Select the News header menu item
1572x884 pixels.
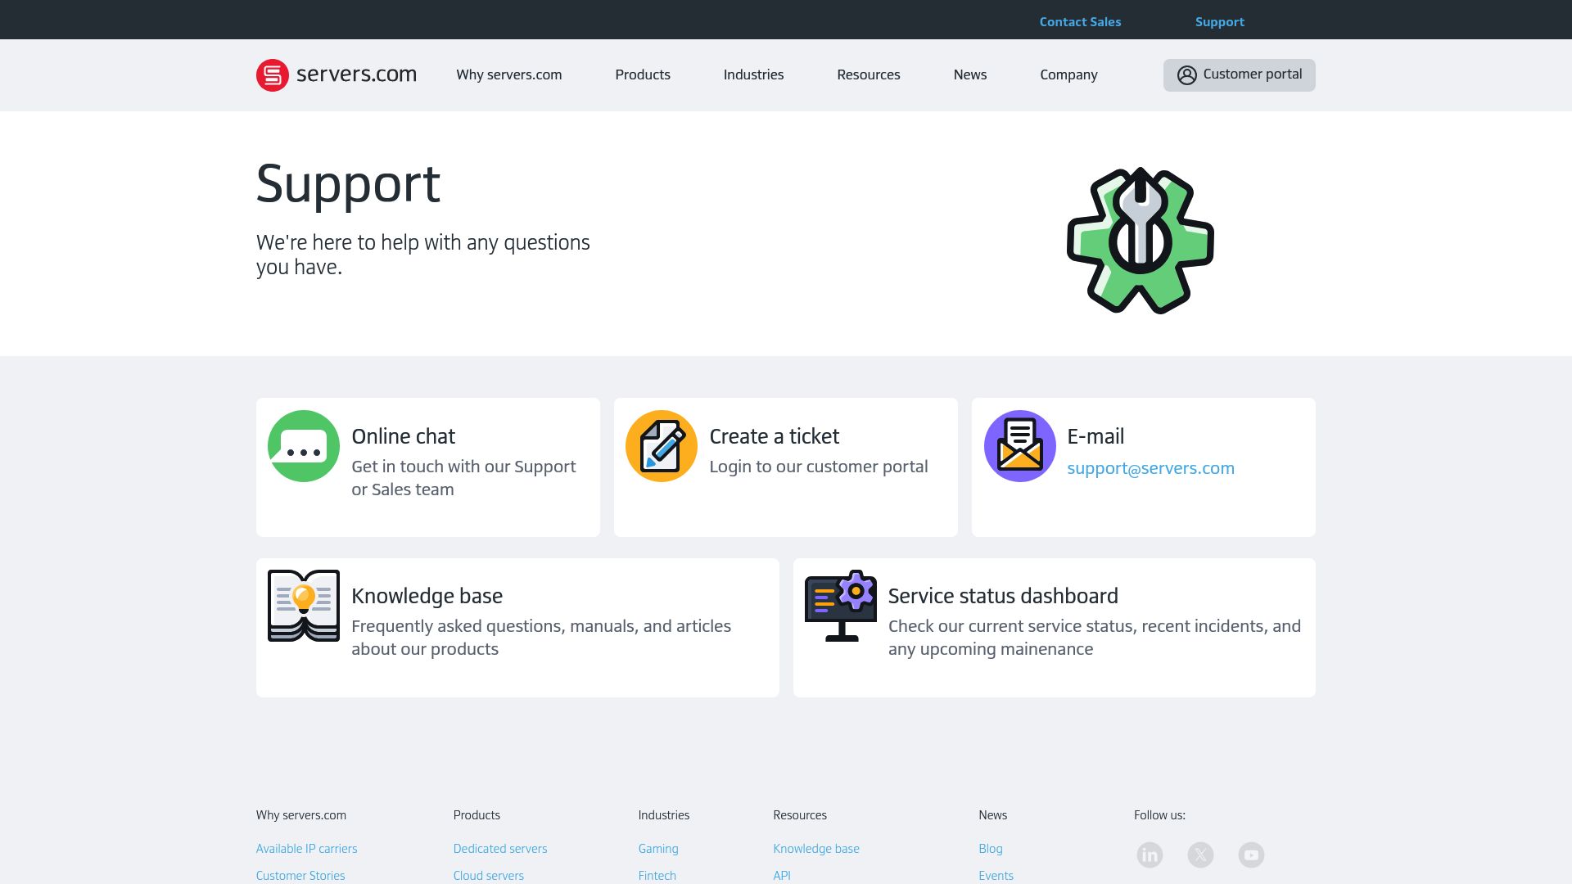[x=969, y=74]
